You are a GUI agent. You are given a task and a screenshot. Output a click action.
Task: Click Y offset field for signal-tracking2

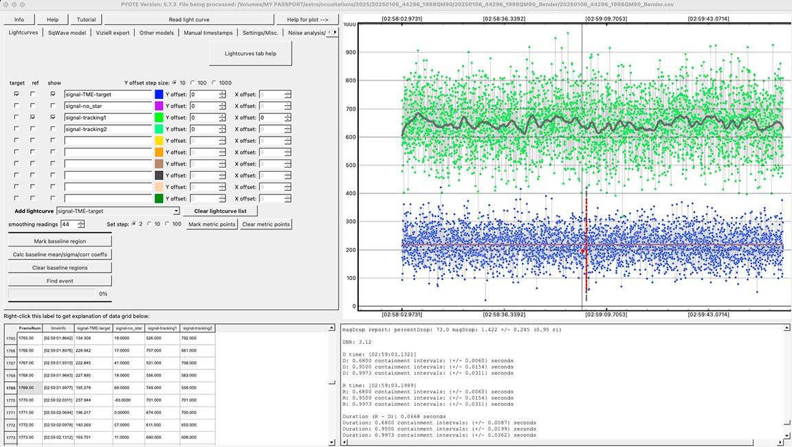pyautogui.click(x=204, y=129)
